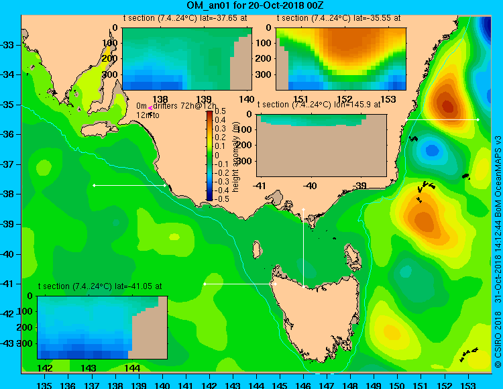503x389 pixels.
Task: Click the black drifter track near 153E, 37.5S
Action: pos(466,176)
